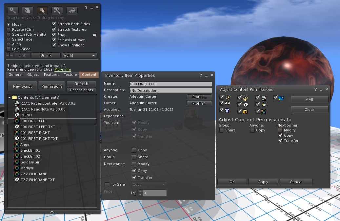340x221 pixels.
Task: Check the For Sale checkbox
Action: tap(107, 185)
